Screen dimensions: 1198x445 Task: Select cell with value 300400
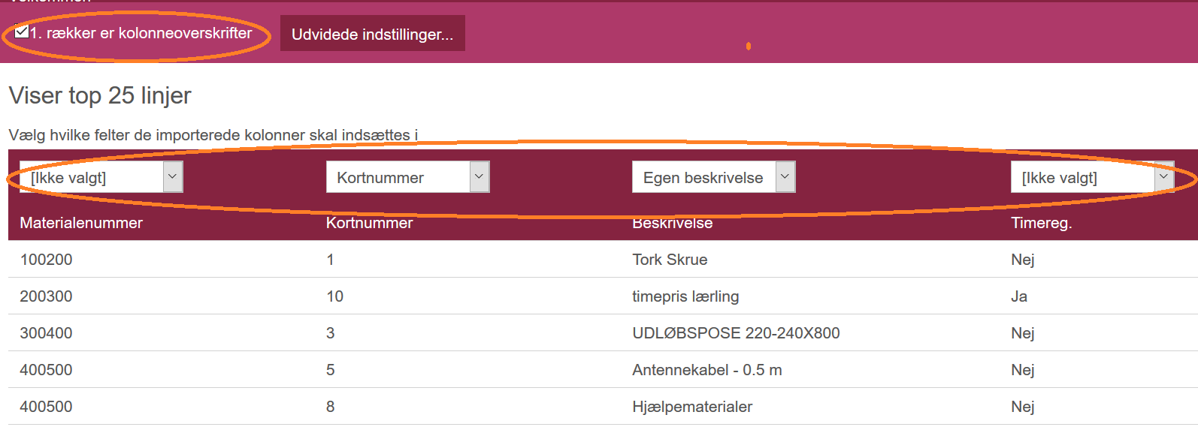click(46, 333)
